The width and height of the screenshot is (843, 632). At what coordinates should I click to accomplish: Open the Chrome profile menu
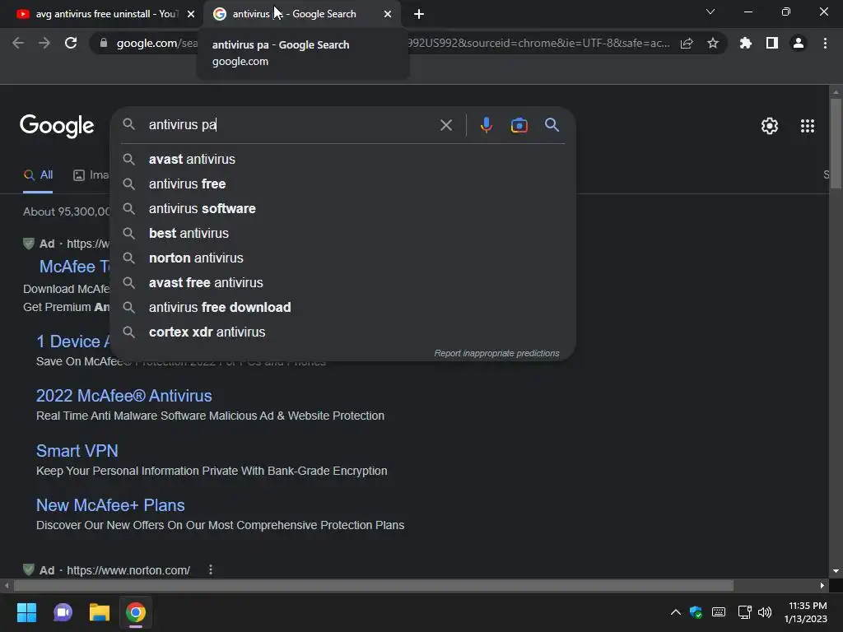(799, 43)
